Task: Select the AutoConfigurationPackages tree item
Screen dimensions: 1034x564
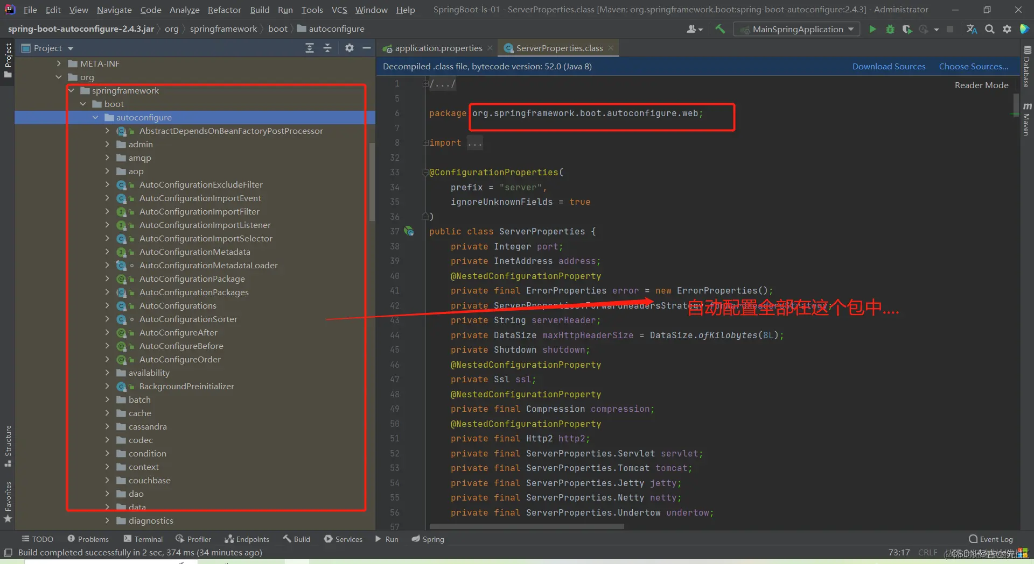Action: tap(194, 292)
